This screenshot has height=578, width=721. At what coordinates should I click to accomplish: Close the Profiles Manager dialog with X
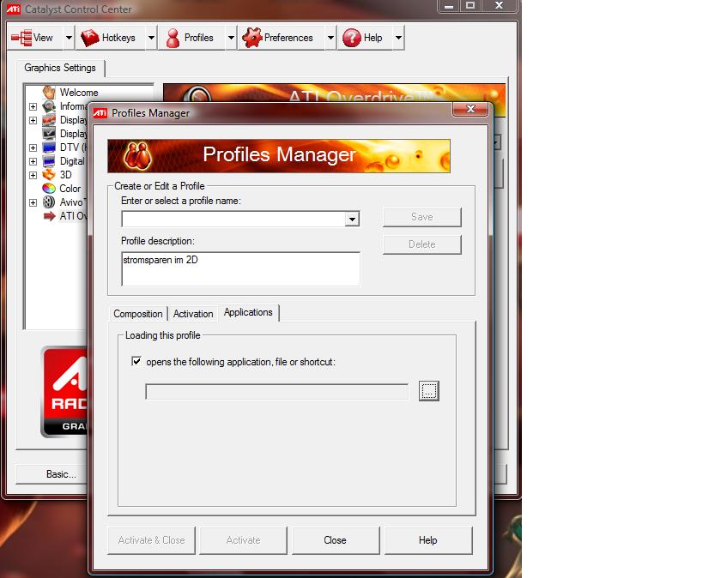point(470,109)
